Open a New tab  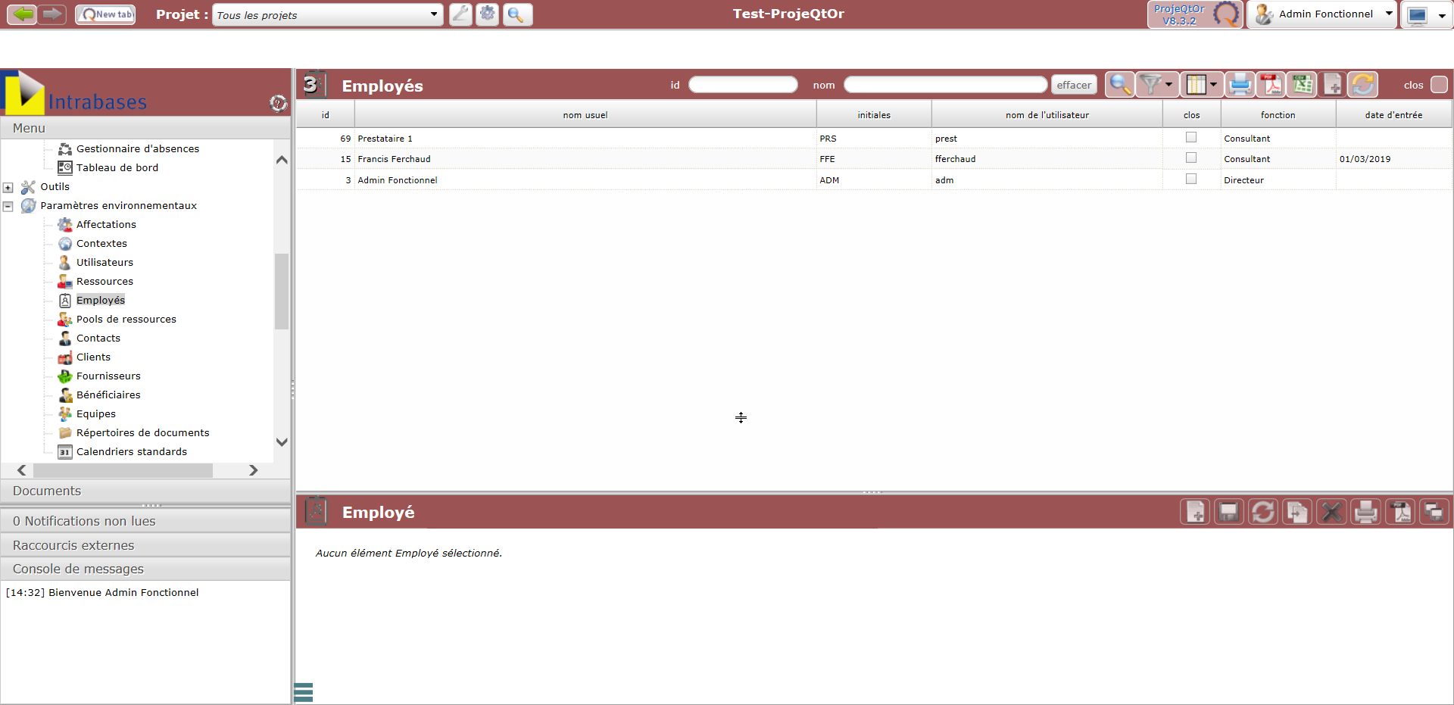click(x=106, y=14)
